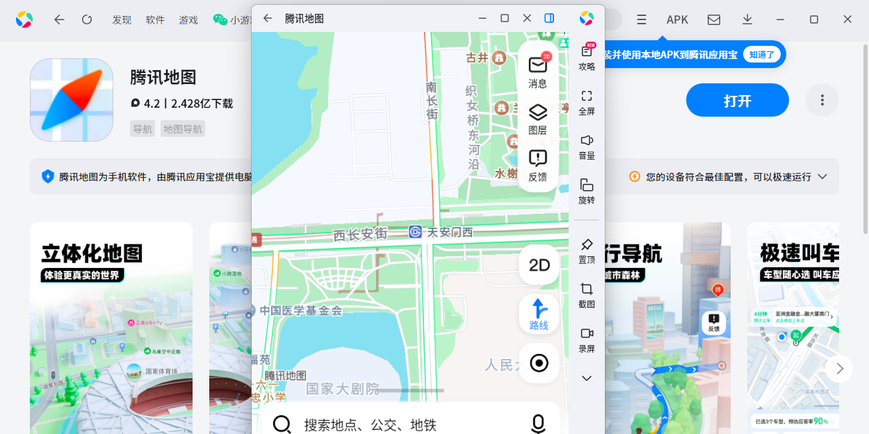Select the 发现 menu item
The height and width of the screenshot is (434, 869).
tap(122, 19)
